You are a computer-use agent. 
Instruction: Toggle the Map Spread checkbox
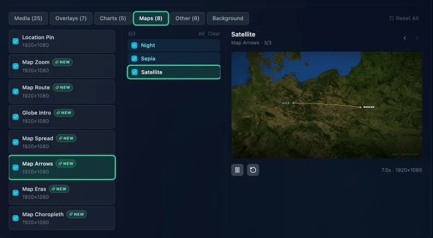click(16, 142)
